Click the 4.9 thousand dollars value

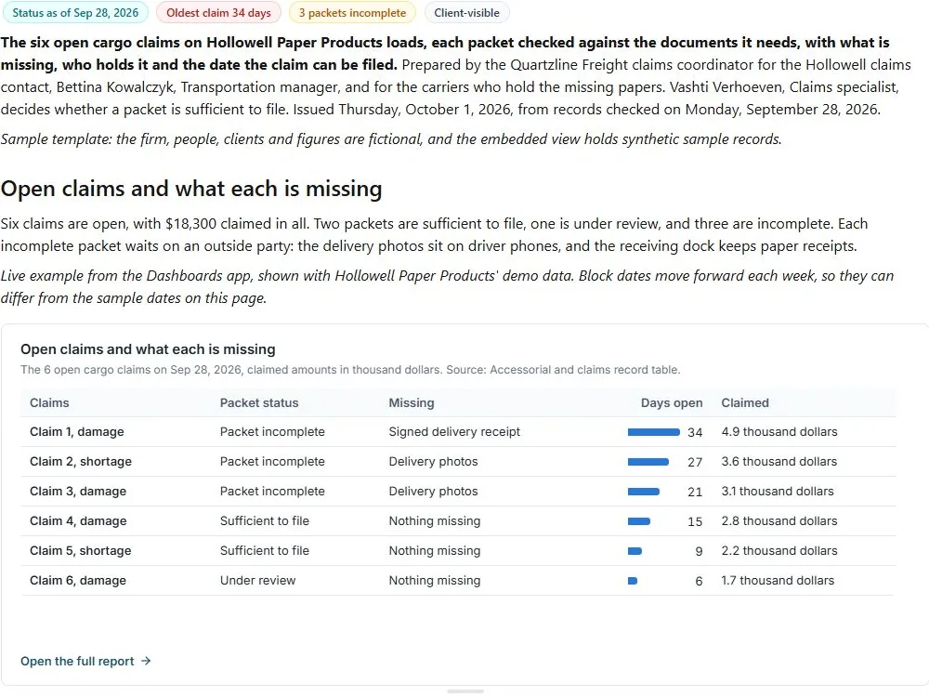(x=779, y=432)
